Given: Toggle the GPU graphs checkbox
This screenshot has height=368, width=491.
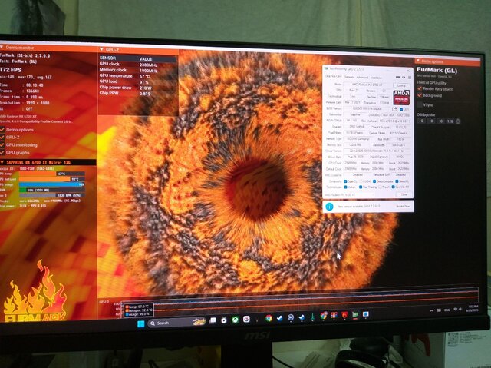Looking at the screenshot, I should [x=2, y=153].
